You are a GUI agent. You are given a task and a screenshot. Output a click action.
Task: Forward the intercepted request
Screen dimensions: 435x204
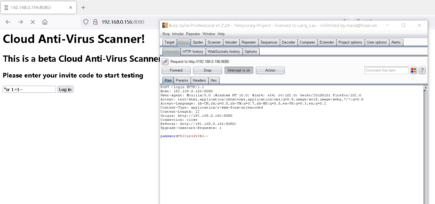click(176, 70)
